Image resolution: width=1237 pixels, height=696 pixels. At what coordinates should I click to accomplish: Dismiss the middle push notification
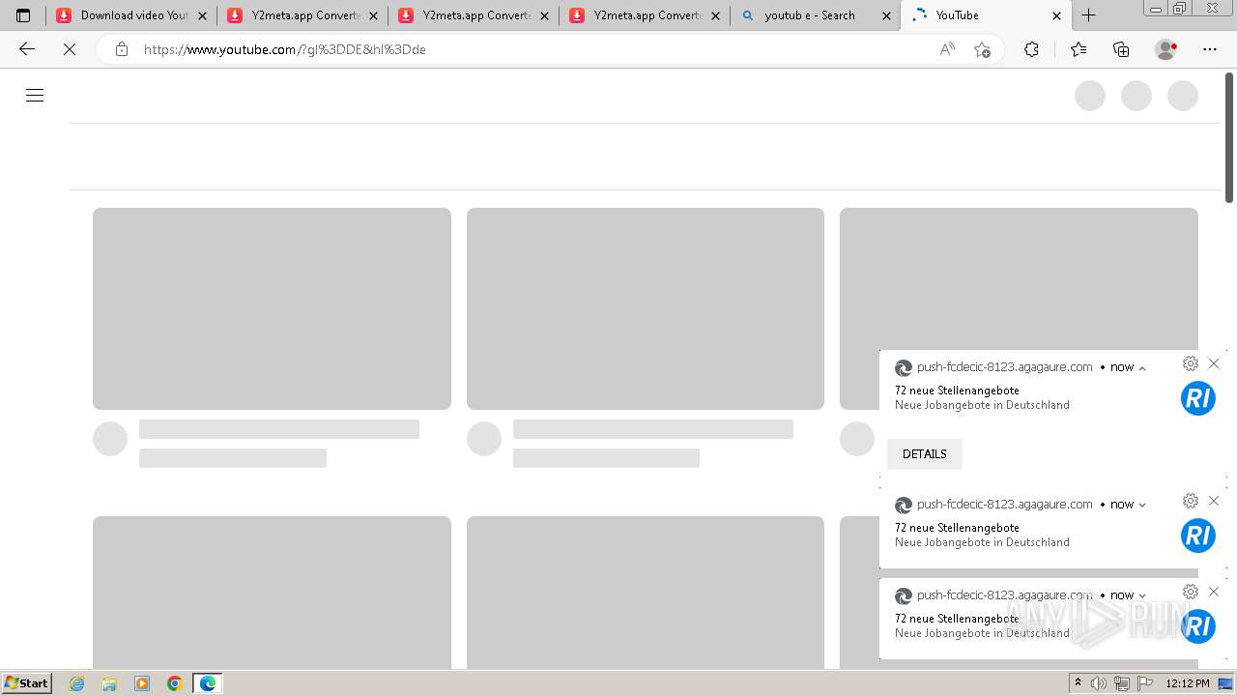1214,501
